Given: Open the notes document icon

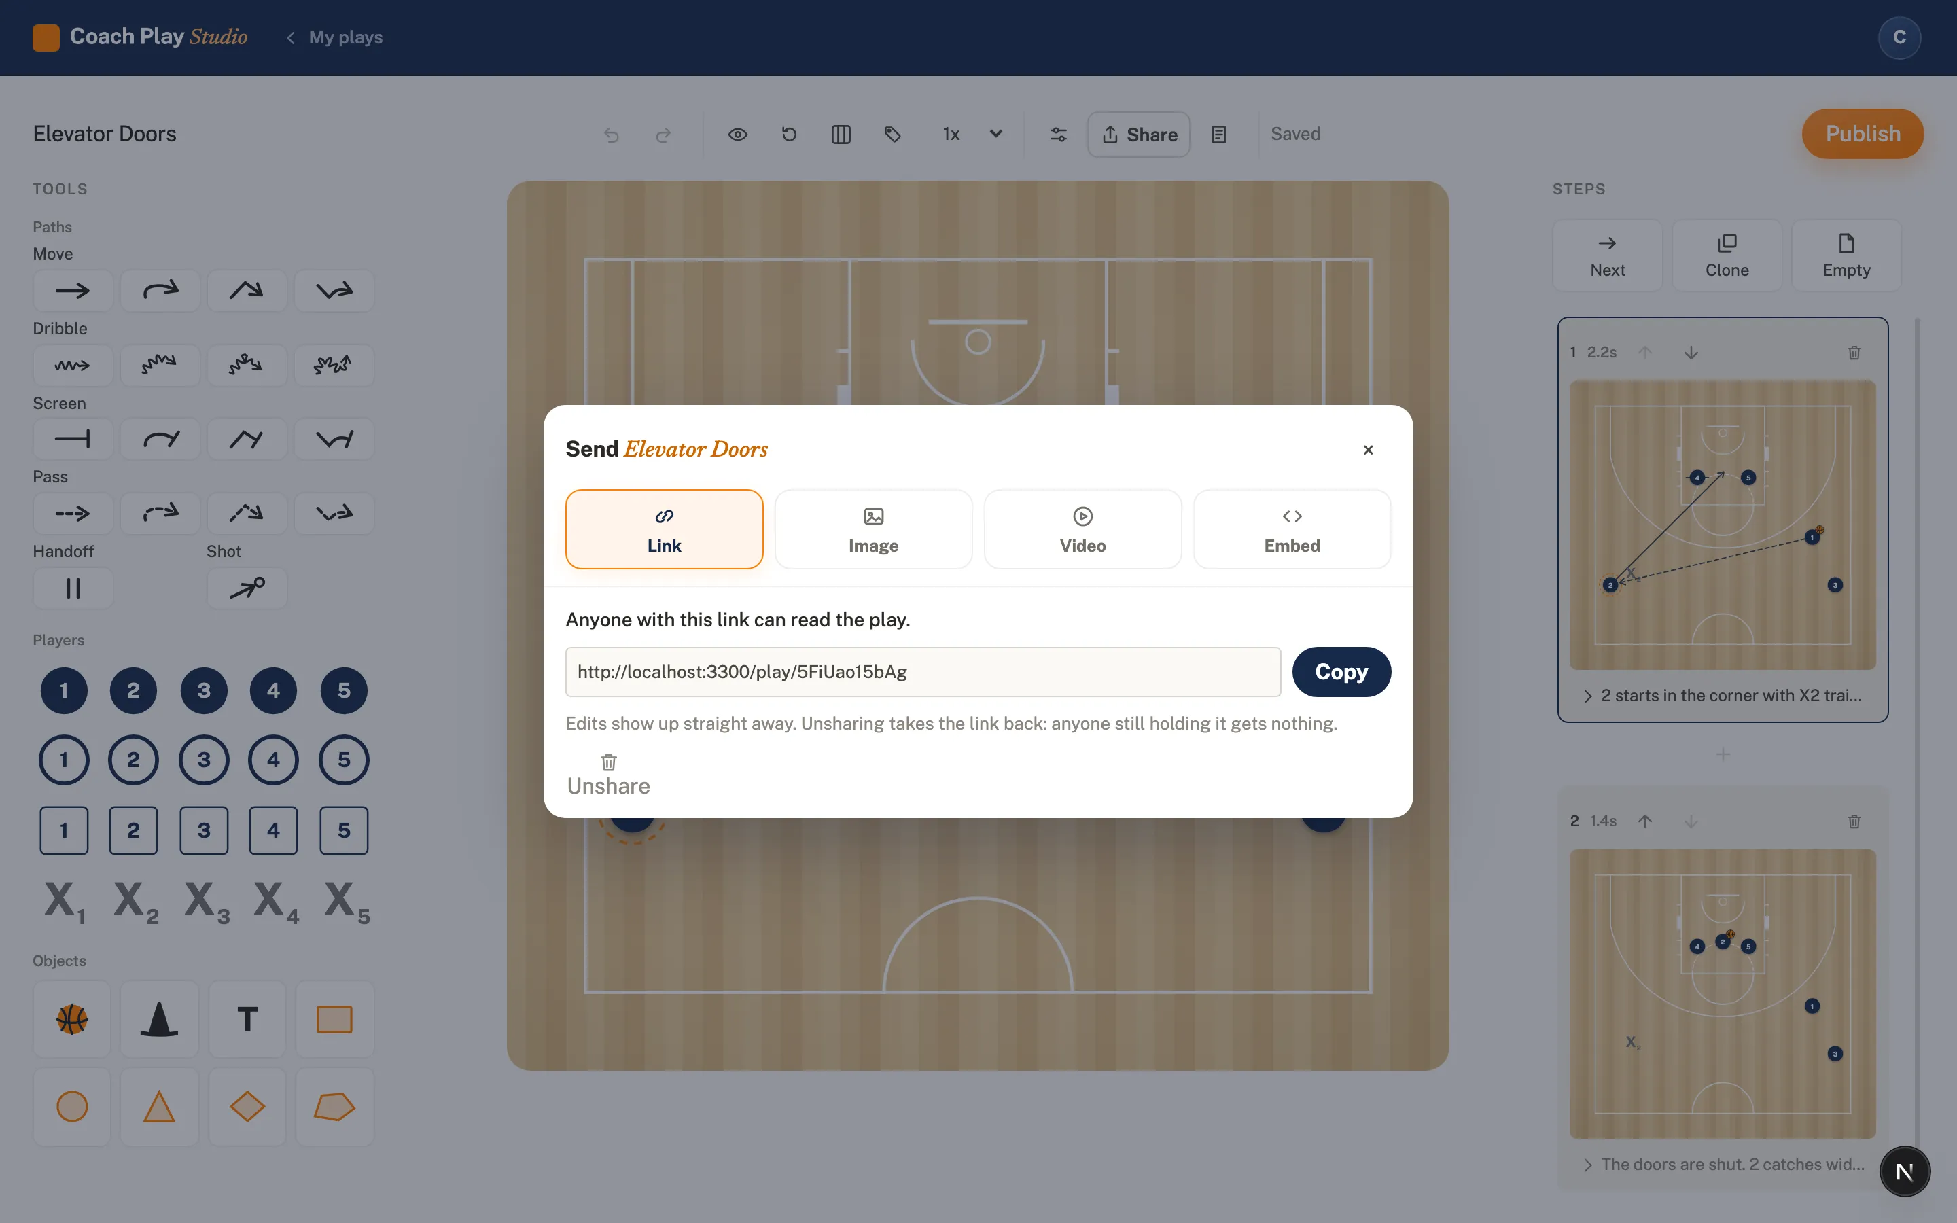Looking at the screenshot, I should [x=1218, y=135].
